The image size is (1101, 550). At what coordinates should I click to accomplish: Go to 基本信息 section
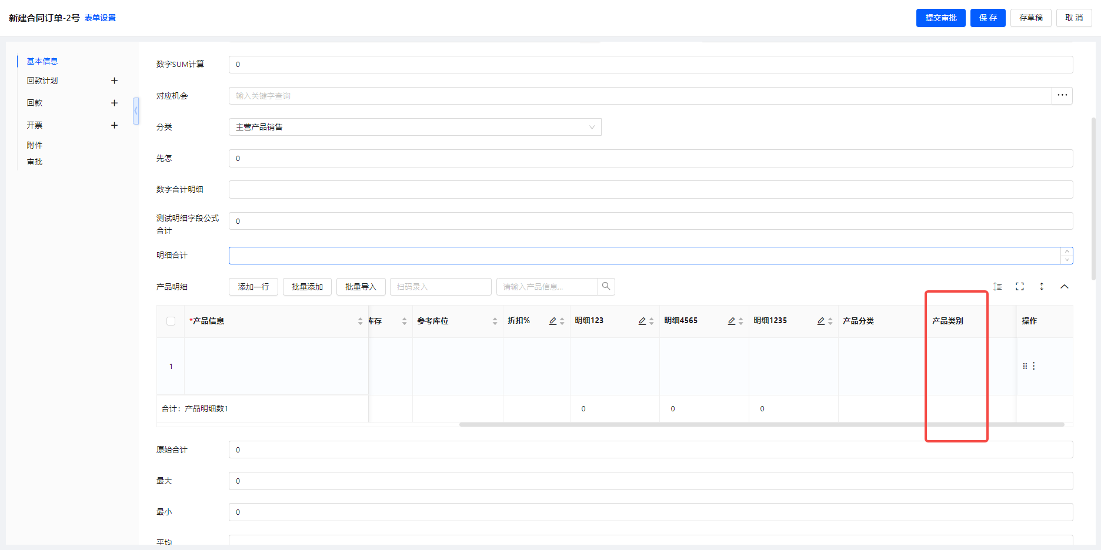point(42,61)
